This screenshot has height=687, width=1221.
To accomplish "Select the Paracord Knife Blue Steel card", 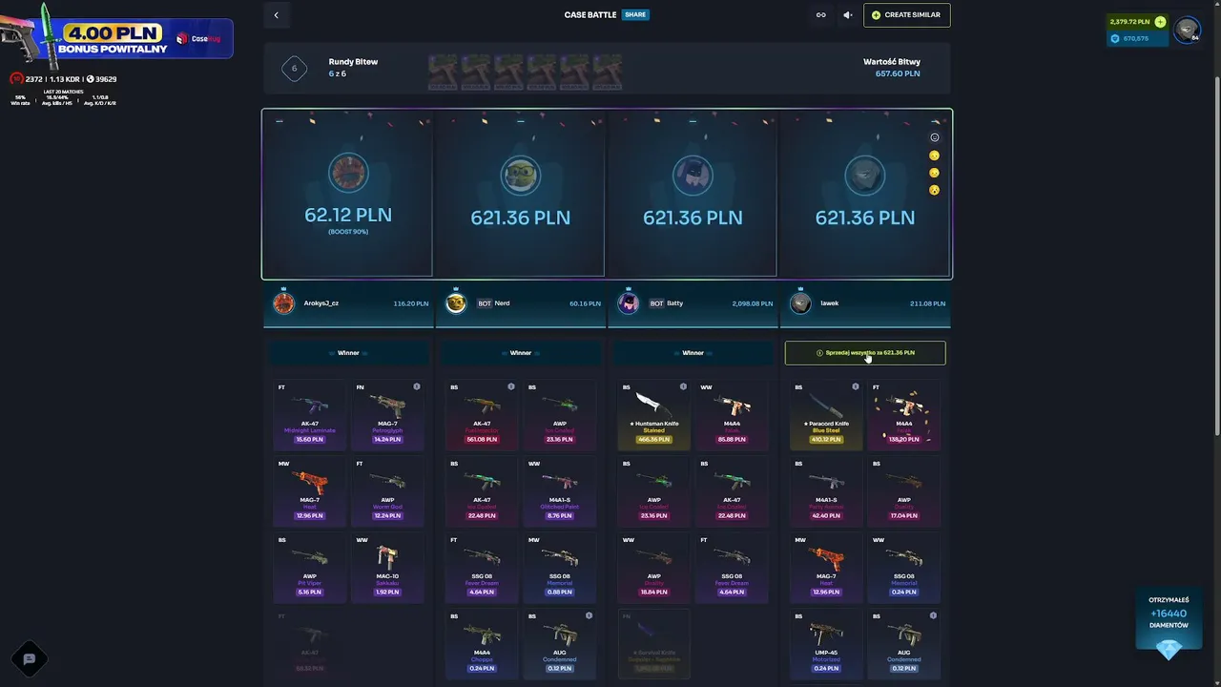I will tap(826, 414).
